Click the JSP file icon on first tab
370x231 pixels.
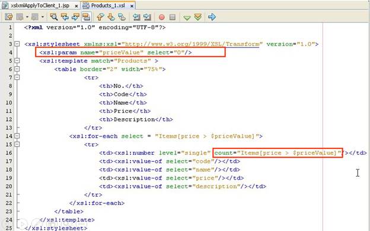point(5,5)
